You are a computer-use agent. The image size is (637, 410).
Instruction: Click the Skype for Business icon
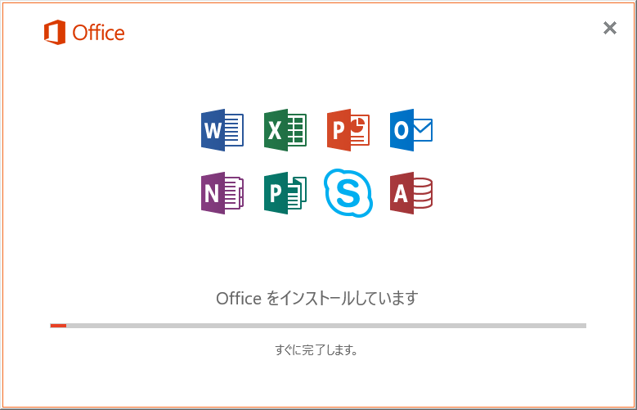click(348, 193)
